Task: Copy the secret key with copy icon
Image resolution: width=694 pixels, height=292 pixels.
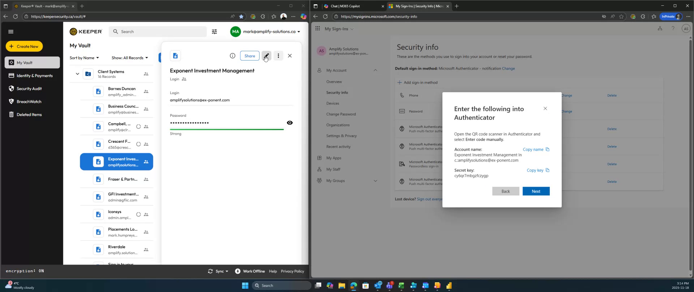Action: click(548, 171)
